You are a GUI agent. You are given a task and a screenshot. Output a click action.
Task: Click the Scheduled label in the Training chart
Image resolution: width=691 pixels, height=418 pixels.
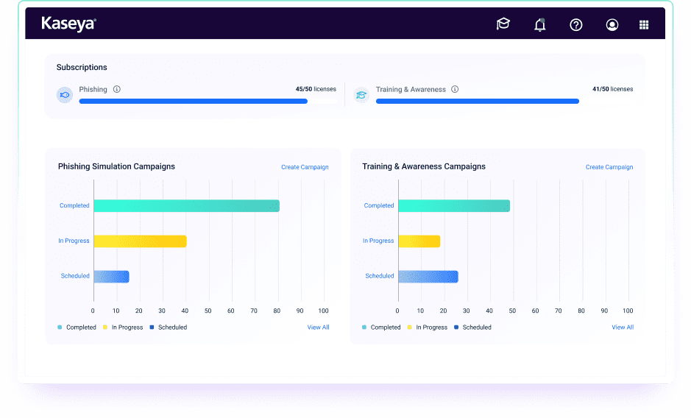tap(380, 276)
